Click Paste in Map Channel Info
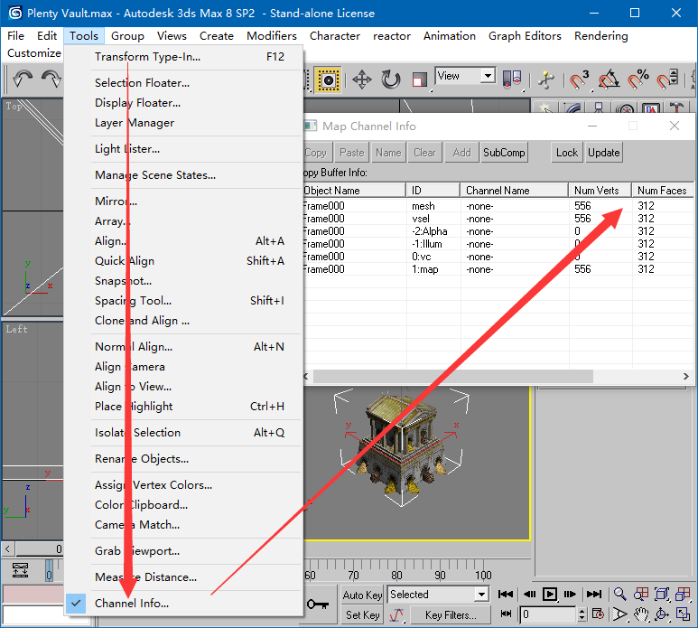The width and height of the screenshot is (698, 628). (351, 153)
